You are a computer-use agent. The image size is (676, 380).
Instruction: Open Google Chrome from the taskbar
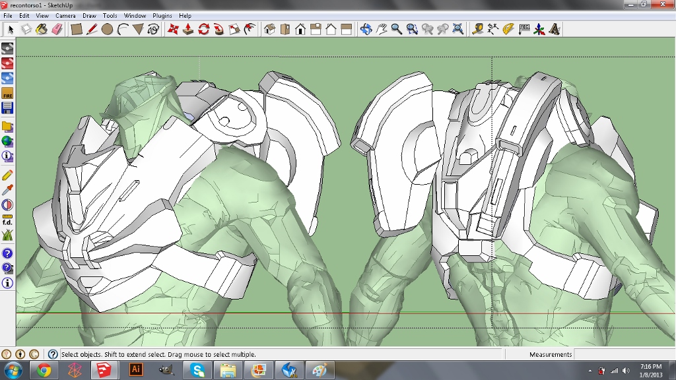[x=44, y=370]
